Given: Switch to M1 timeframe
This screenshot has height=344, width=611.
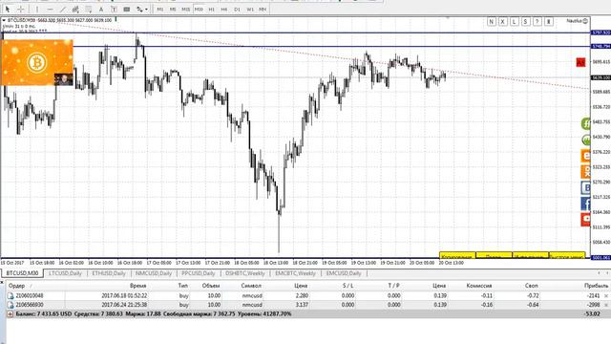Looking at the screenshot, I should click(x=160, y=9).
